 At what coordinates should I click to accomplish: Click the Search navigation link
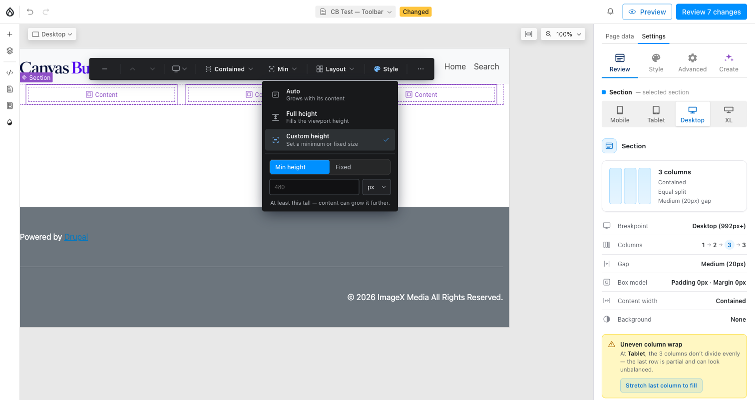(486, 66)
